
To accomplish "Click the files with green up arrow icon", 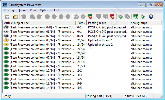I will click(143, 17).
